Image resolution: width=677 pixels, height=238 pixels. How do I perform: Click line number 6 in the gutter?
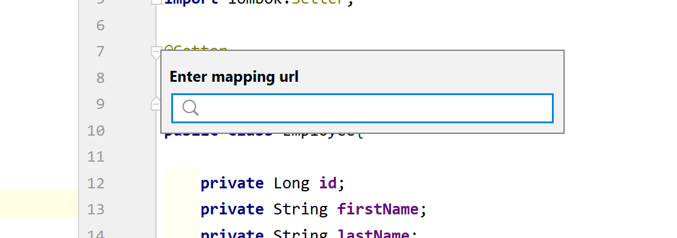coord(100,25)
